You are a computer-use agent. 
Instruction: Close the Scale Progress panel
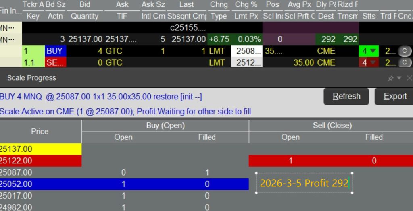(409, 78)
